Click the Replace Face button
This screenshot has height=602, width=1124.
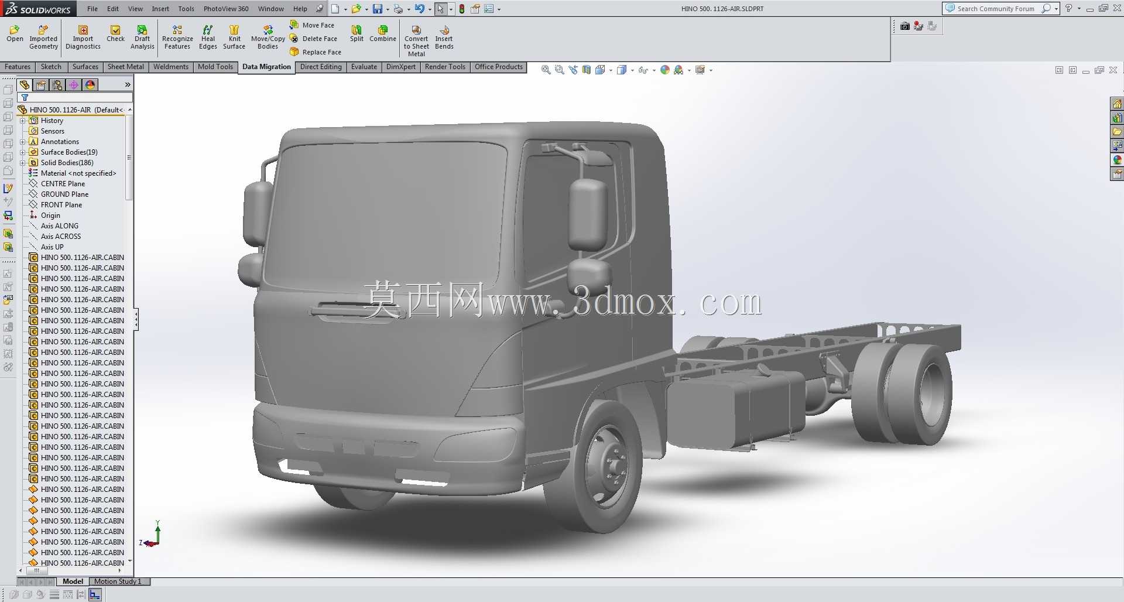point(316,52)
